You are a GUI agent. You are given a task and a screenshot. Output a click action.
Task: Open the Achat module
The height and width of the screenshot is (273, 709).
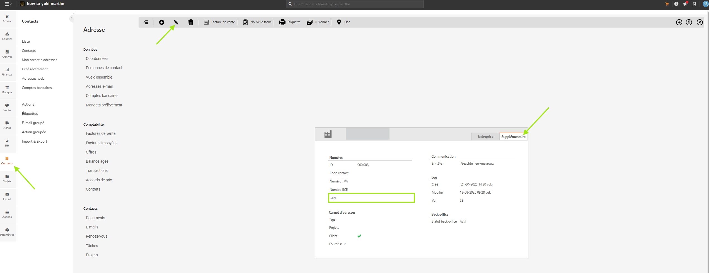pyautogui.click(x=7, y=125)
